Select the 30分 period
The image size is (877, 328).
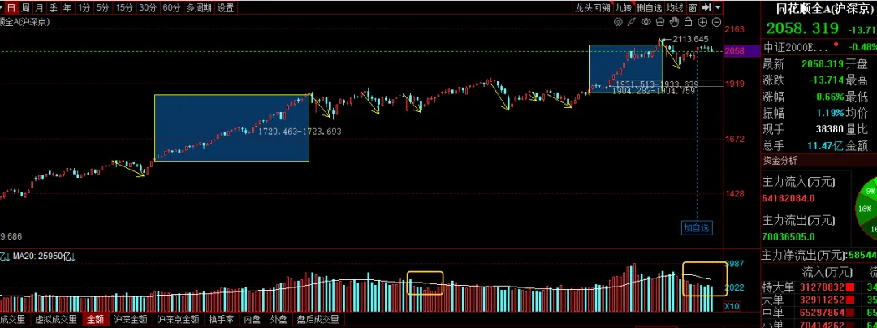(148, 8)
